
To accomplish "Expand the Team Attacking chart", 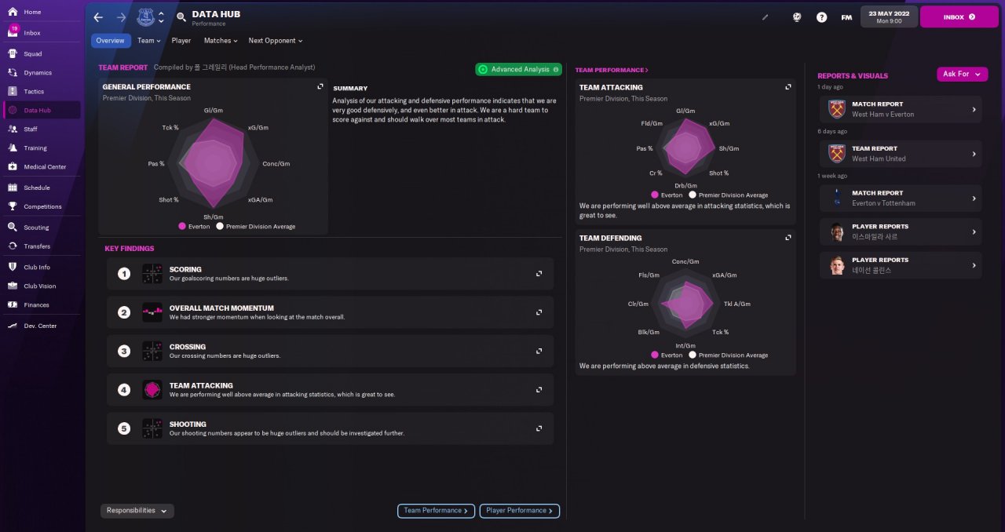I will pos(788,87).
